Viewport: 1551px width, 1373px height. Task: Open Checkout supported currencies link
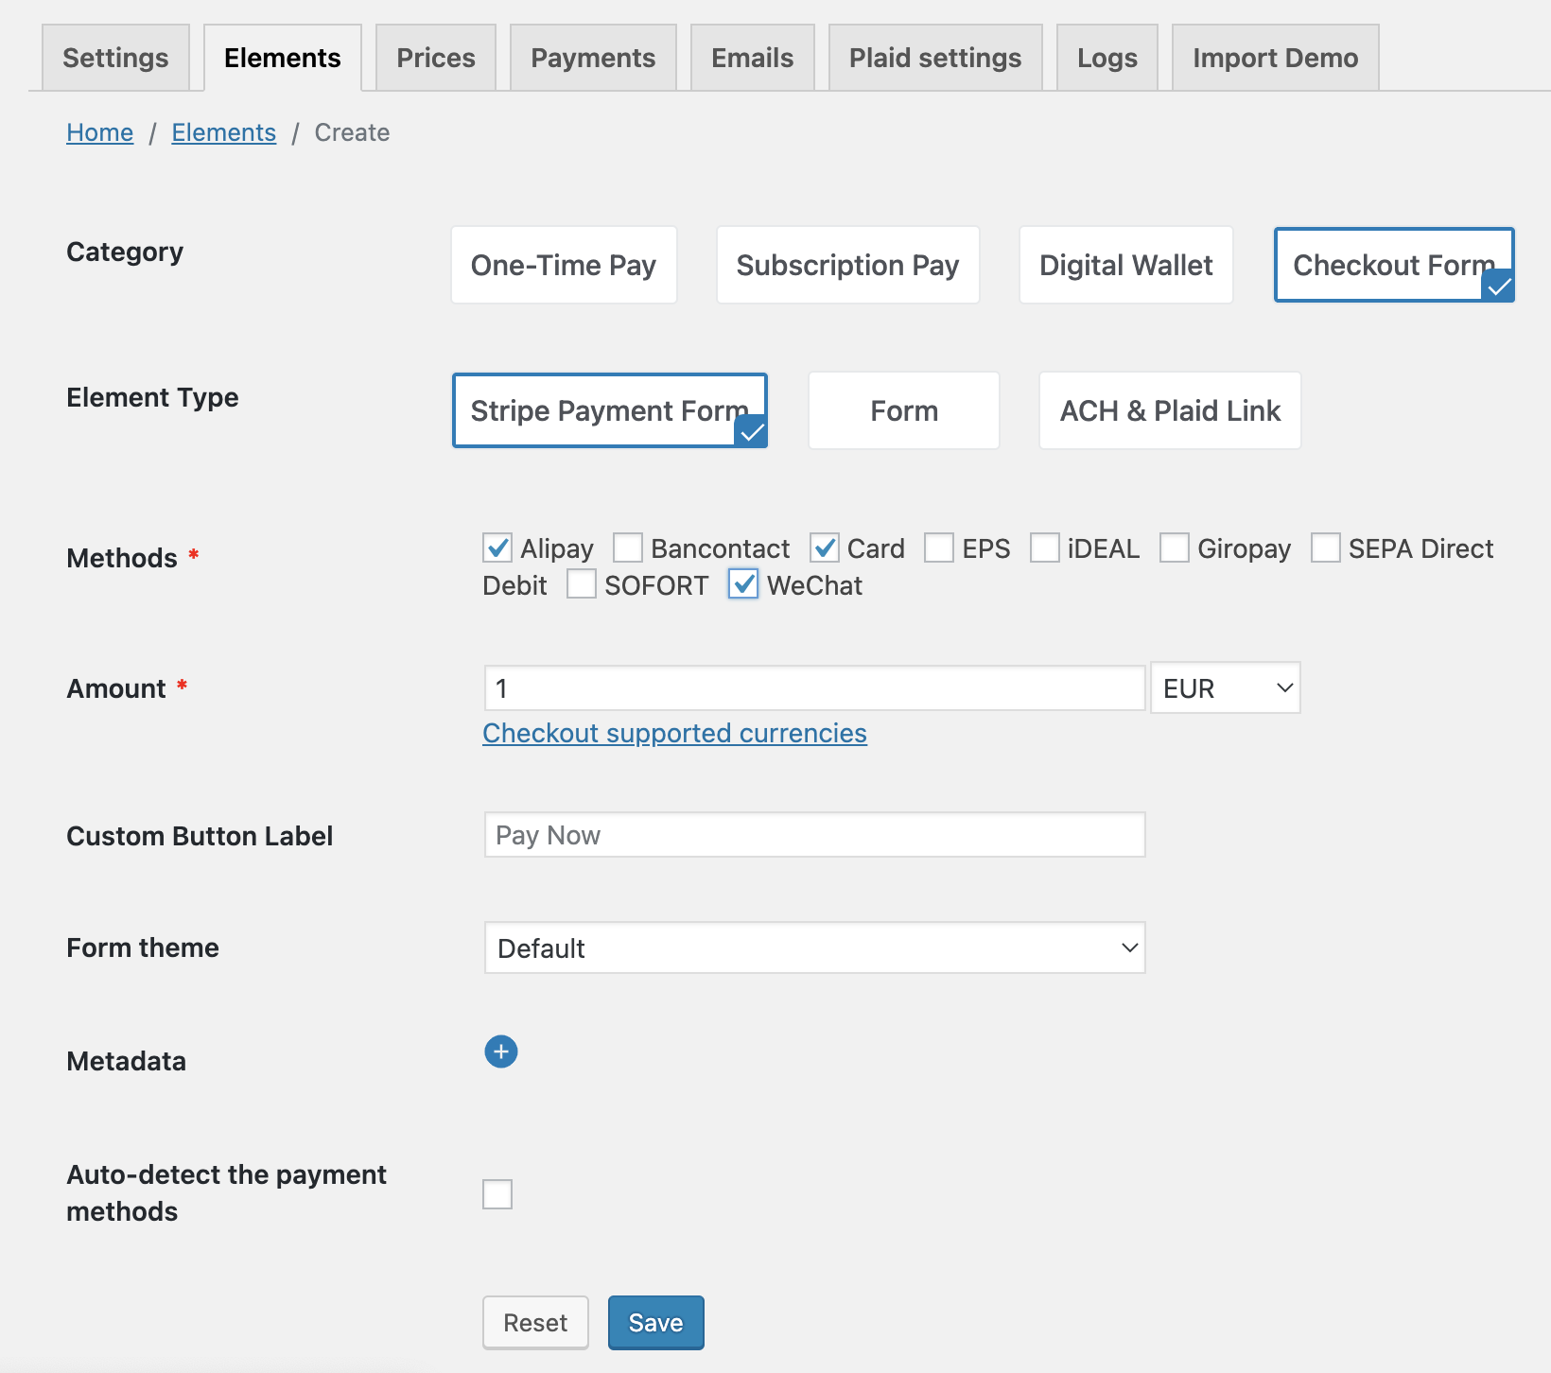click(x=674, y=734)
